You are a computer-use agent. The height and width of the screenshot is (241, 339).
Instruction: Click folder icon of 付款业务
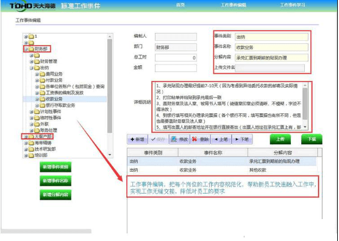click(x=43, y=80)
